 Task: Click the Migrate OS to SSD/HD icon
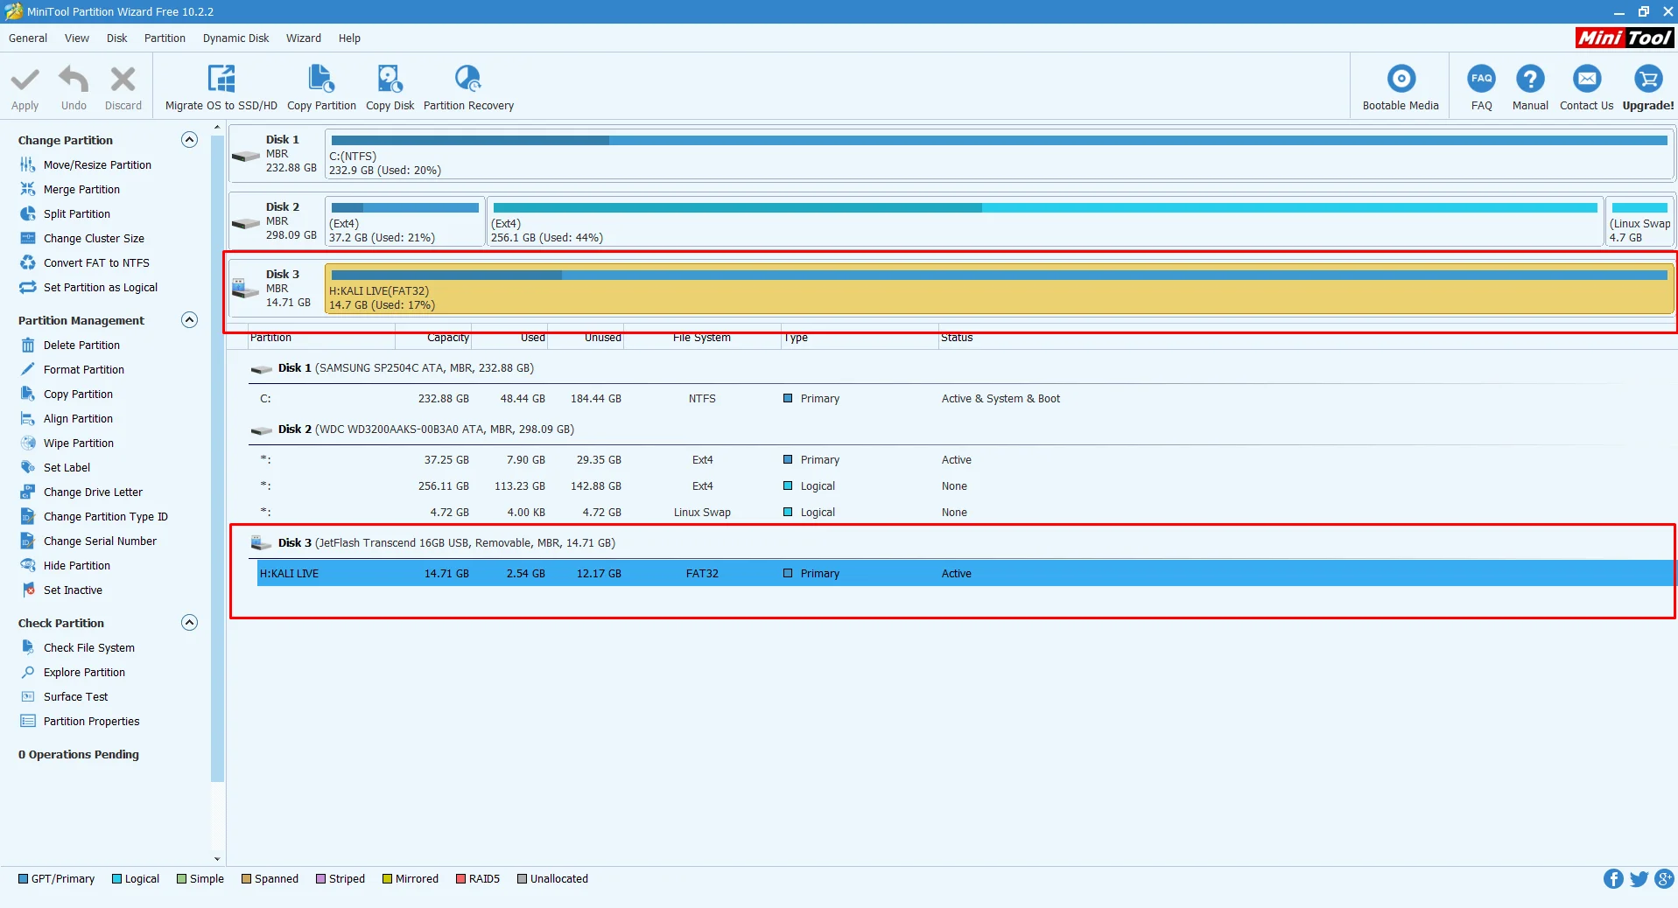[221, 80]
